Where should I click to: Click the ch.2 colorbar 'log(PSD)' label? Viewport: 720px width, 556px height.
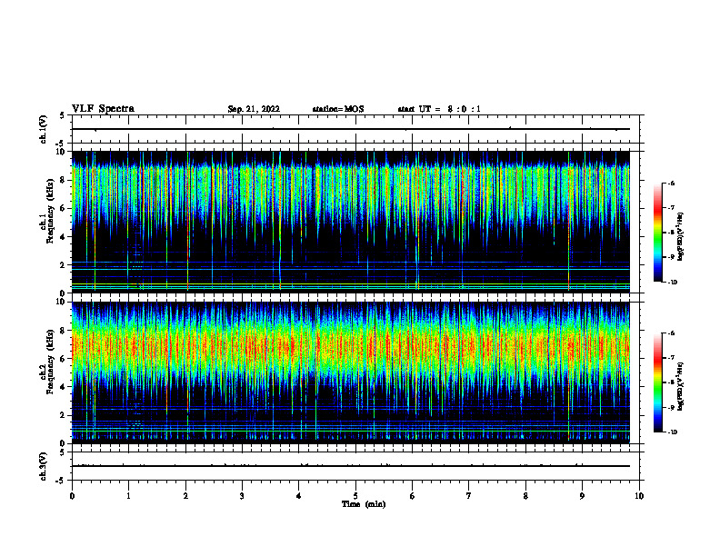point(681,386)
